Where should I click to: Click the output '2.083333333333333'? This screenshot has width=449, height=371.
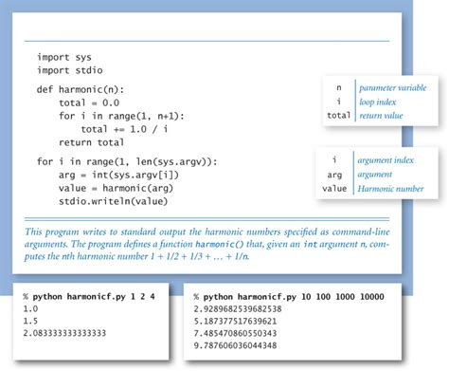coord(64,333)
